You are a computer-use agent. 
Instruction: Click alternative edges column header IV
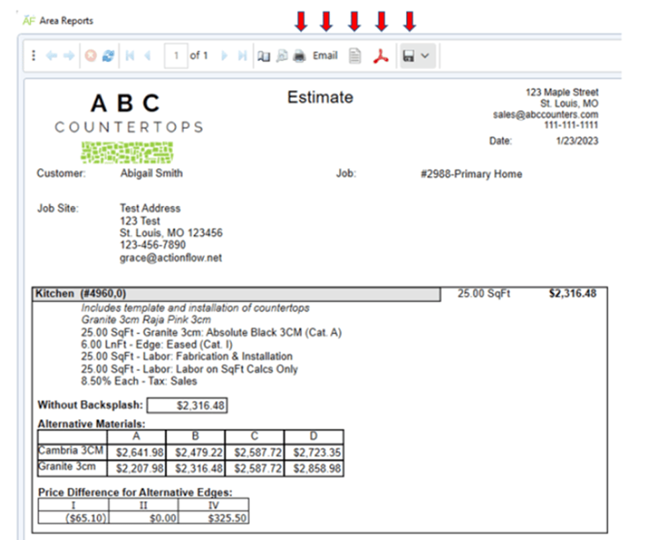pos(213,506)
